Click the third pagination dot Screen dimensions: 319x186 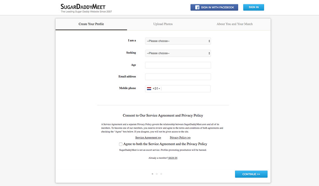point(161,174)
